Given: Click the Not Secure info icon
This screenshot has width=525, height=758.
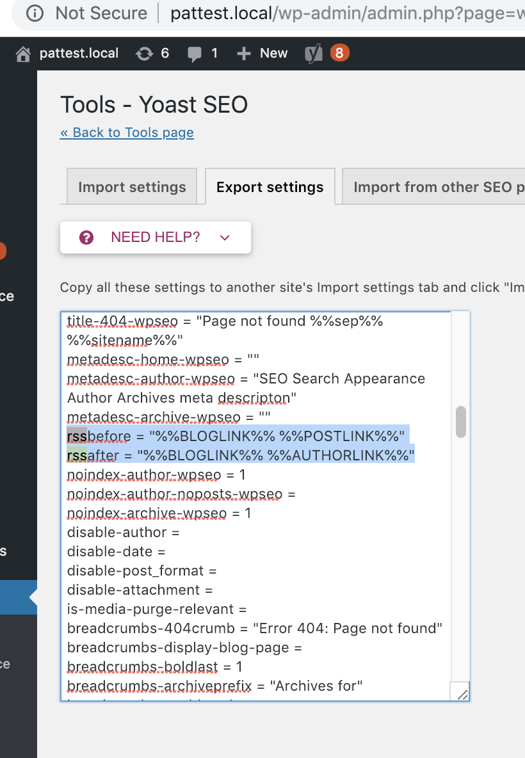Looking at the screenshot, I should (x=34, y=14).
